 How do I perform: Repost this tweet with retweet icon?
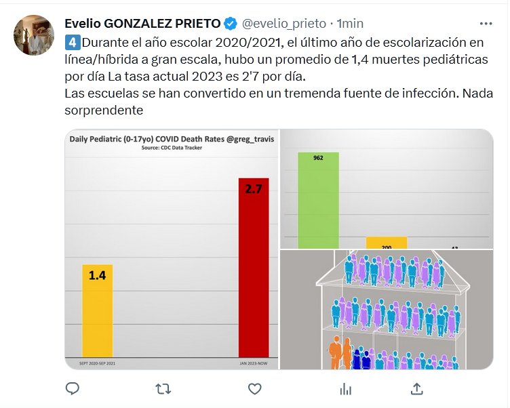pyautogui.click(x=163, y=388)
